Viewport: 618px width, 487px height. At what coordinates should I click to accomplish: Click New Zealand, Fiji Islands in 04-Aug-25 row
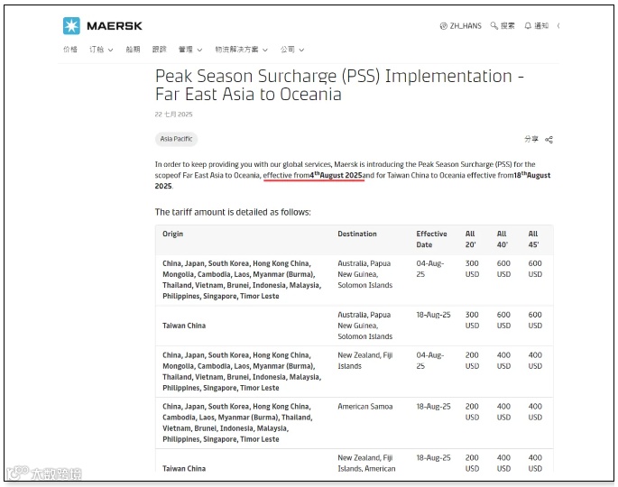coord(365,361)
